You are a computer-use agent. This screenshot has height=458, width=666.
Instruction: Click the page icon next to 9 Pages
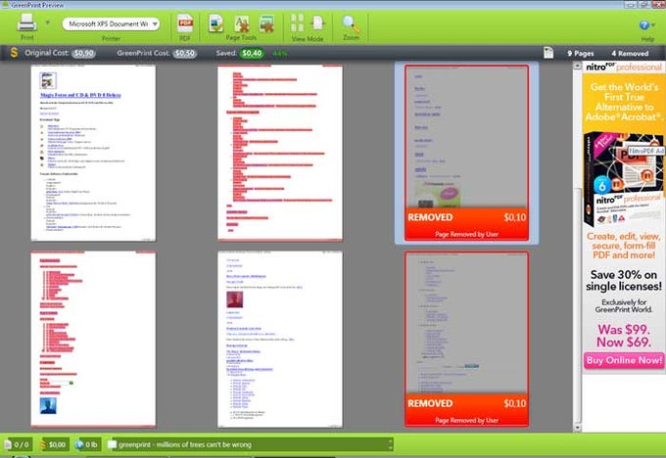coord(548,53)
